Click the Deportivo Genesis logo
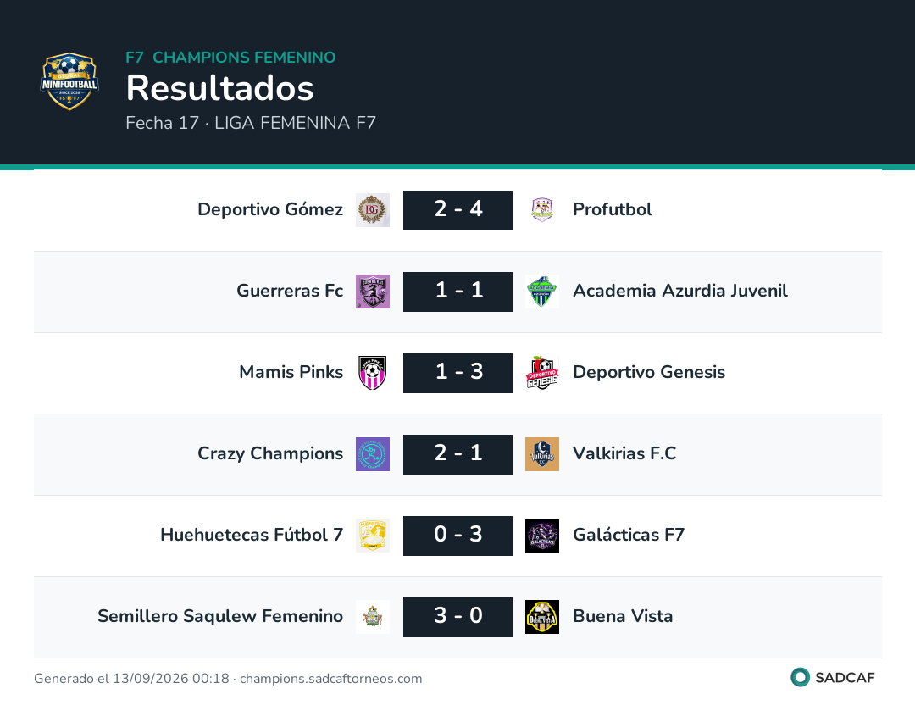The image size is (915, 722). (x=542, y=372)
